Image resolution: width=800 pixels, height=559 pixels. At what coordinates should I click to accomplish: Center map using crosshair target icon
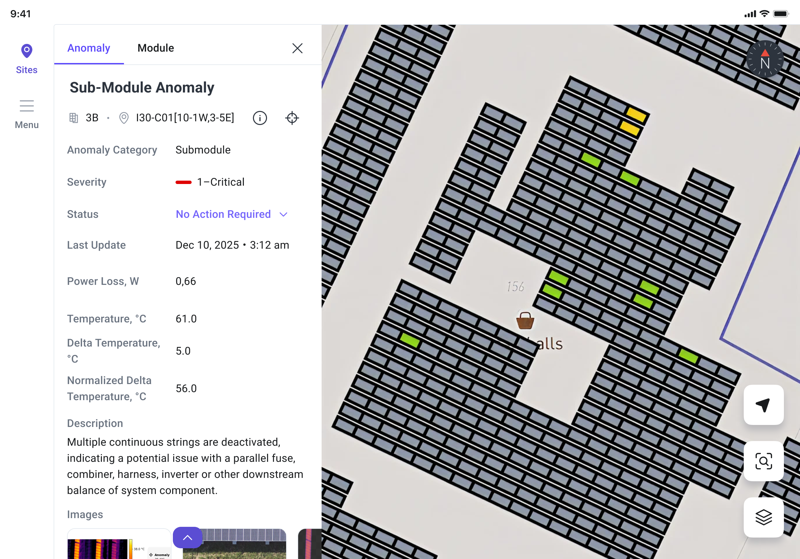tap(292, 118)
